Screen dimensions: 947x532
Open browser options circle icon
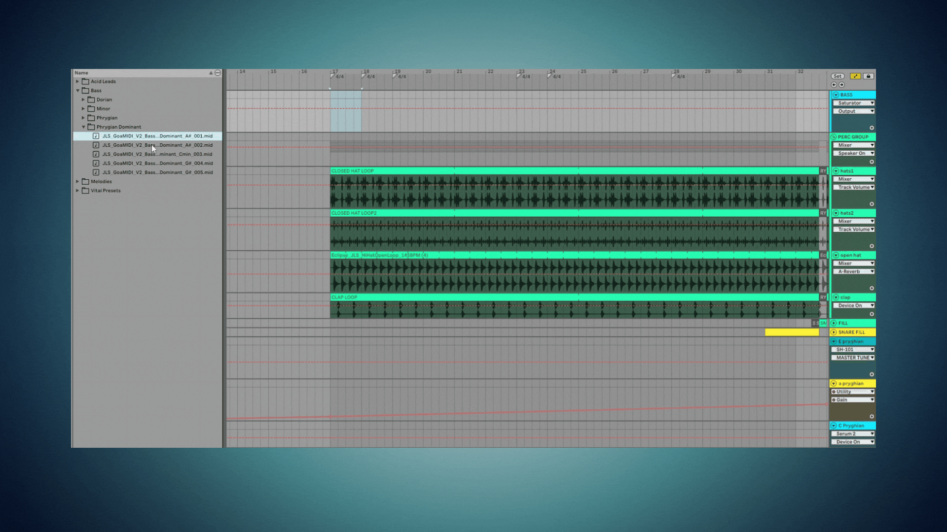coord(218,73)
